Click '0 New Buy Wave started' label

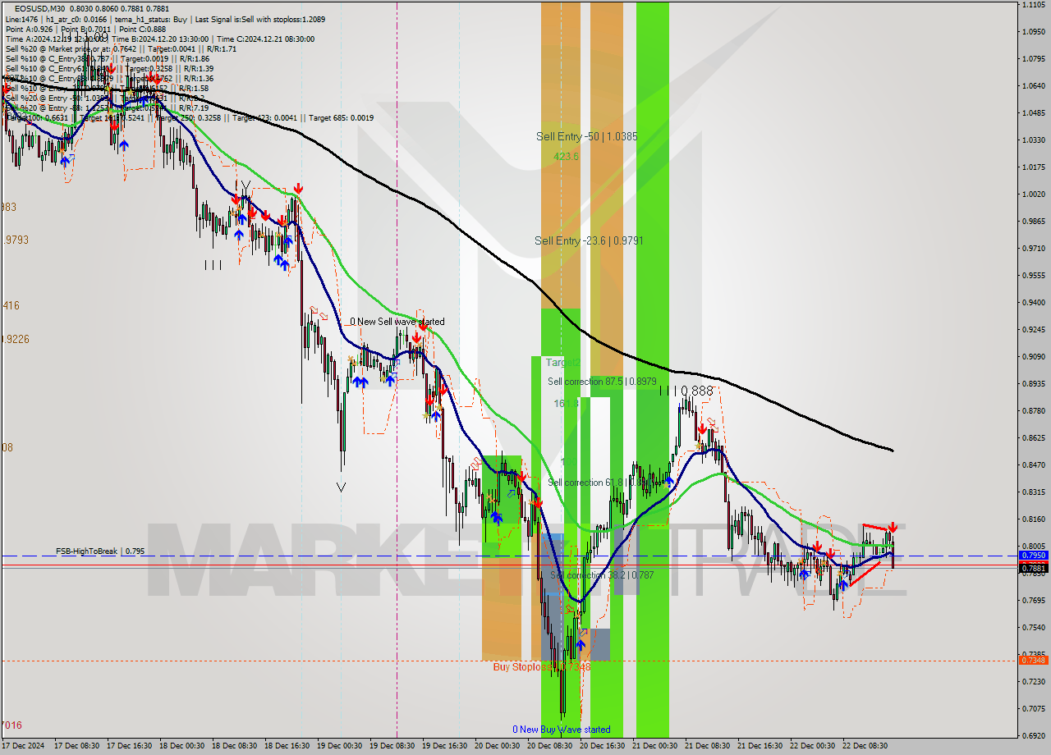(562, 729)
